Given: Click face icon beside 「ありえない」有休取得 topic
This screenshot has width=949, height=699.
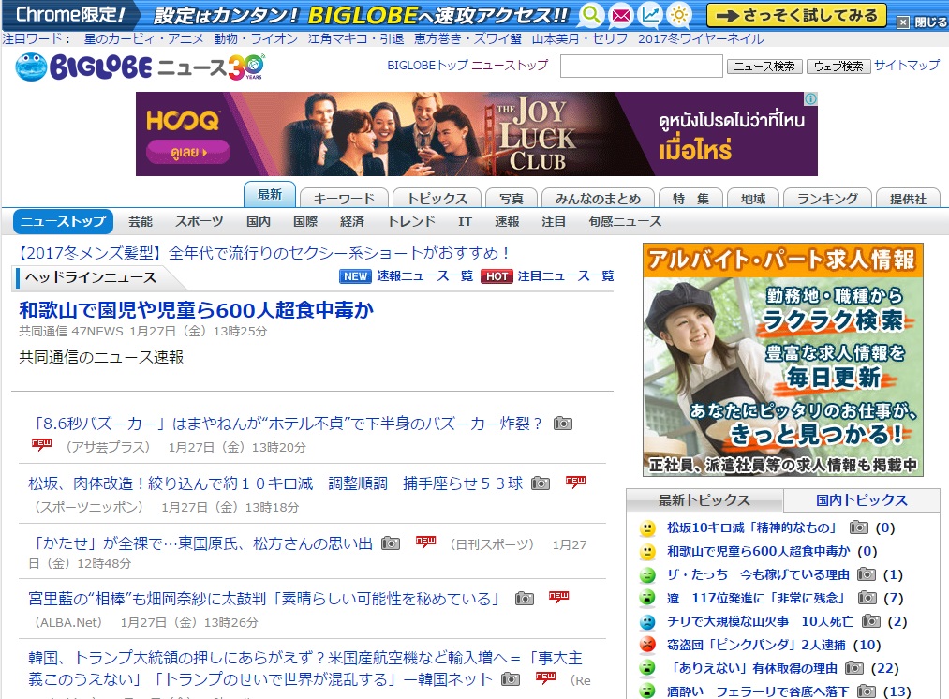Looking at the screenshot, I should click(647, 668).
